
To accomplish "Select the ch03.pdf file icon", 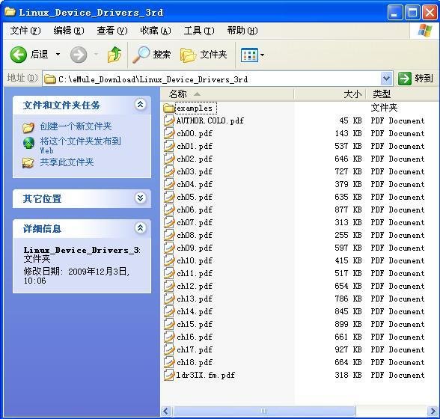I will point(169,171).
